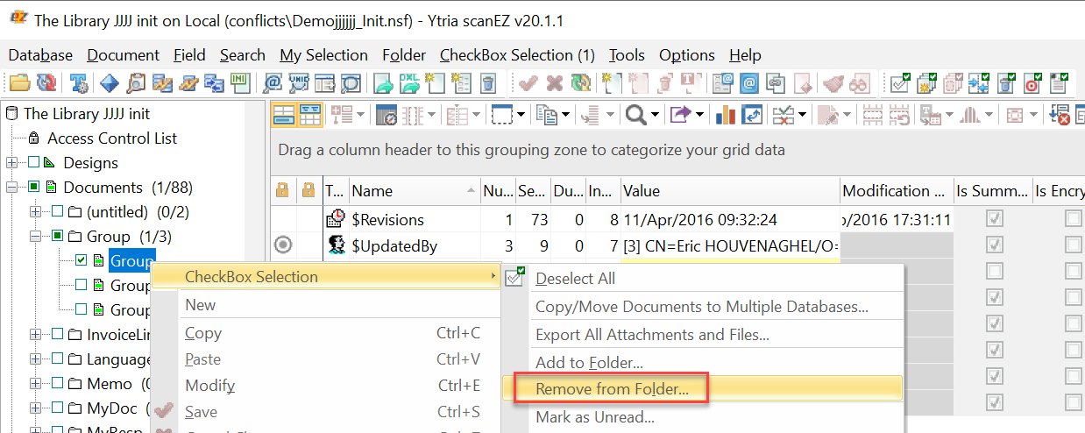Screen dimensions: 1085x433
Task: Toggle the Is Summary checkbox for $Revisions
Action: click(995, 219)
